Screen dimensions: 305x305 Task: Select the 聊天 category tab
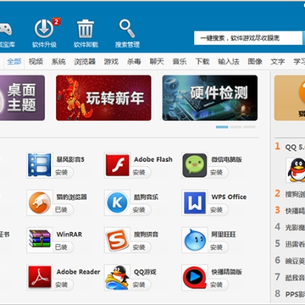157,61
